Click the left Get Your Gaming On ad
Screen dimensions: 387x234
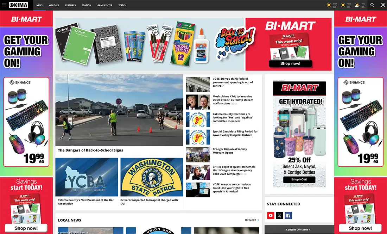(26, 101)
